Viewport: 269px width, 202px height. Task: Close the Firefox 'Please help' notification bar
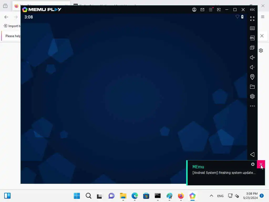[262, 36]
